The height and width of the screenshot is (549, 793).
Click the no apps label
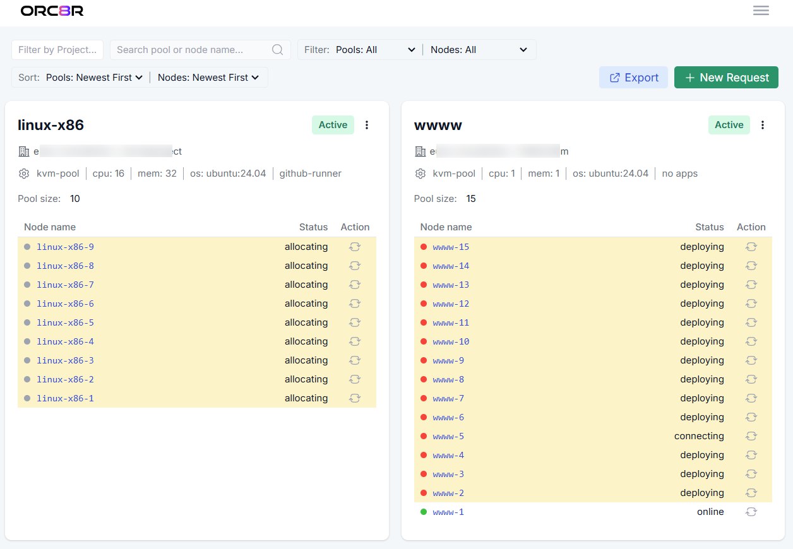(x=680, y=174)
